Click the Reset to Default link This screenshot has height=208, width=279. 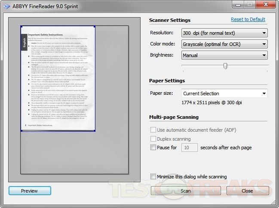tap(248, 19)
